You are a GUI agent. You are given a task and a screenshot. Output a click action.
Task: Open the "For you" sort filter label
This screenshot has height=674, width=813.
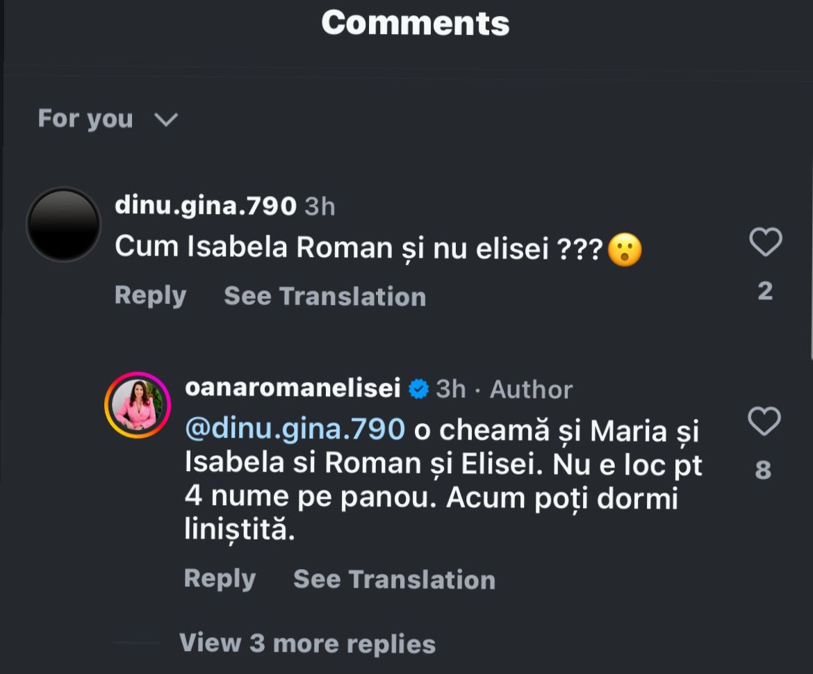point(85,119)
